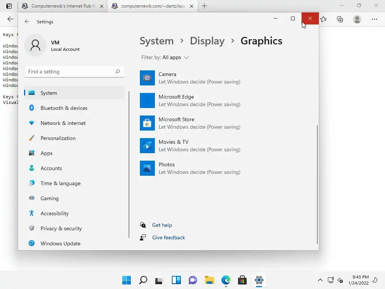Switch to Microsoft Edge on taskbar
The width and height of the screenshot is (385, 289).
click(226, 280)
